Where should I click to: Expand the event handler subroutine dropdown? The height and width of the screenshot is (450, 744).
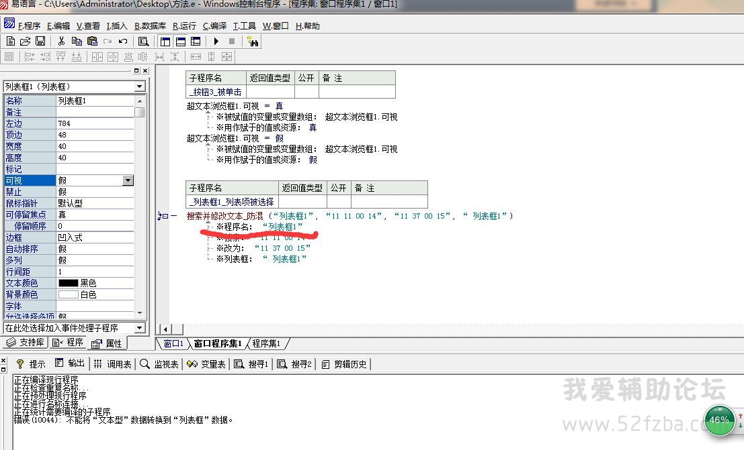(x=139, y=328)
